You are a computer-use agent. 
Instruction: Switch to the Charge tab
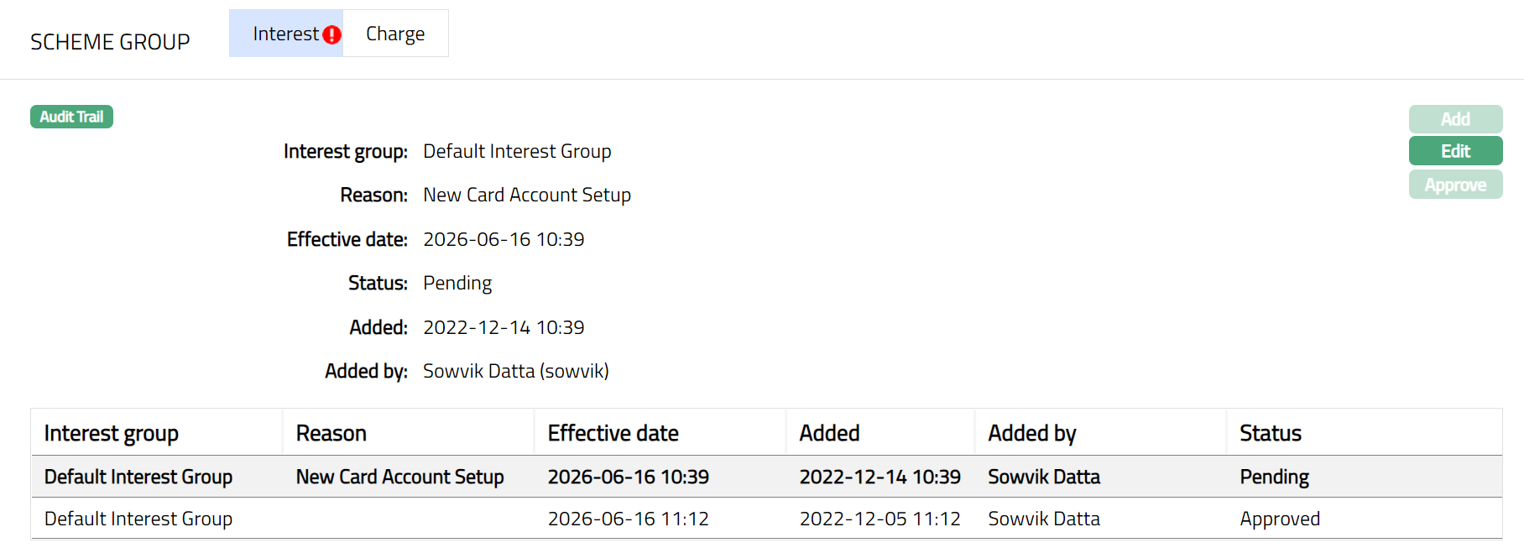click(x=395, y=34)
